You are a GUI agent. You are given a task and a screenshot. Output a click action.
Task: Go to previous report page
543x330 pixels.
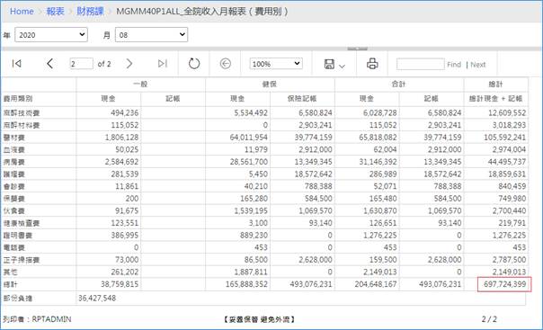(49, 64)
